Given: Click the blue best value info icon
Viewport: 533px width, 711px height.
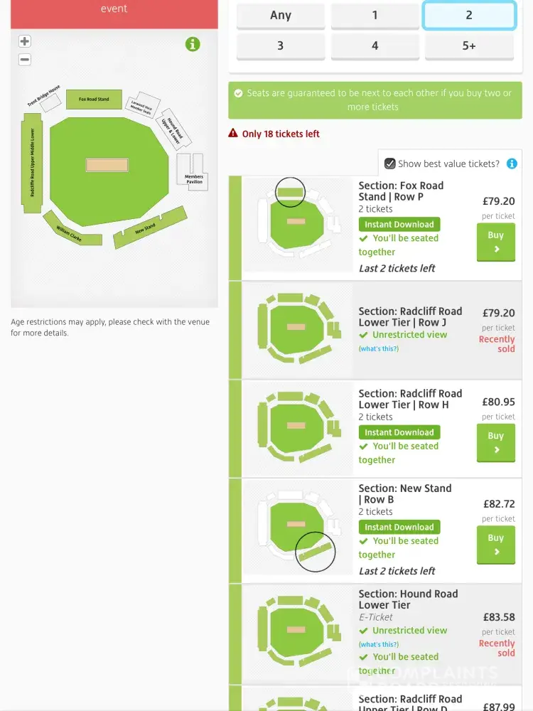Looking at the screenshot, I should 512,164.
